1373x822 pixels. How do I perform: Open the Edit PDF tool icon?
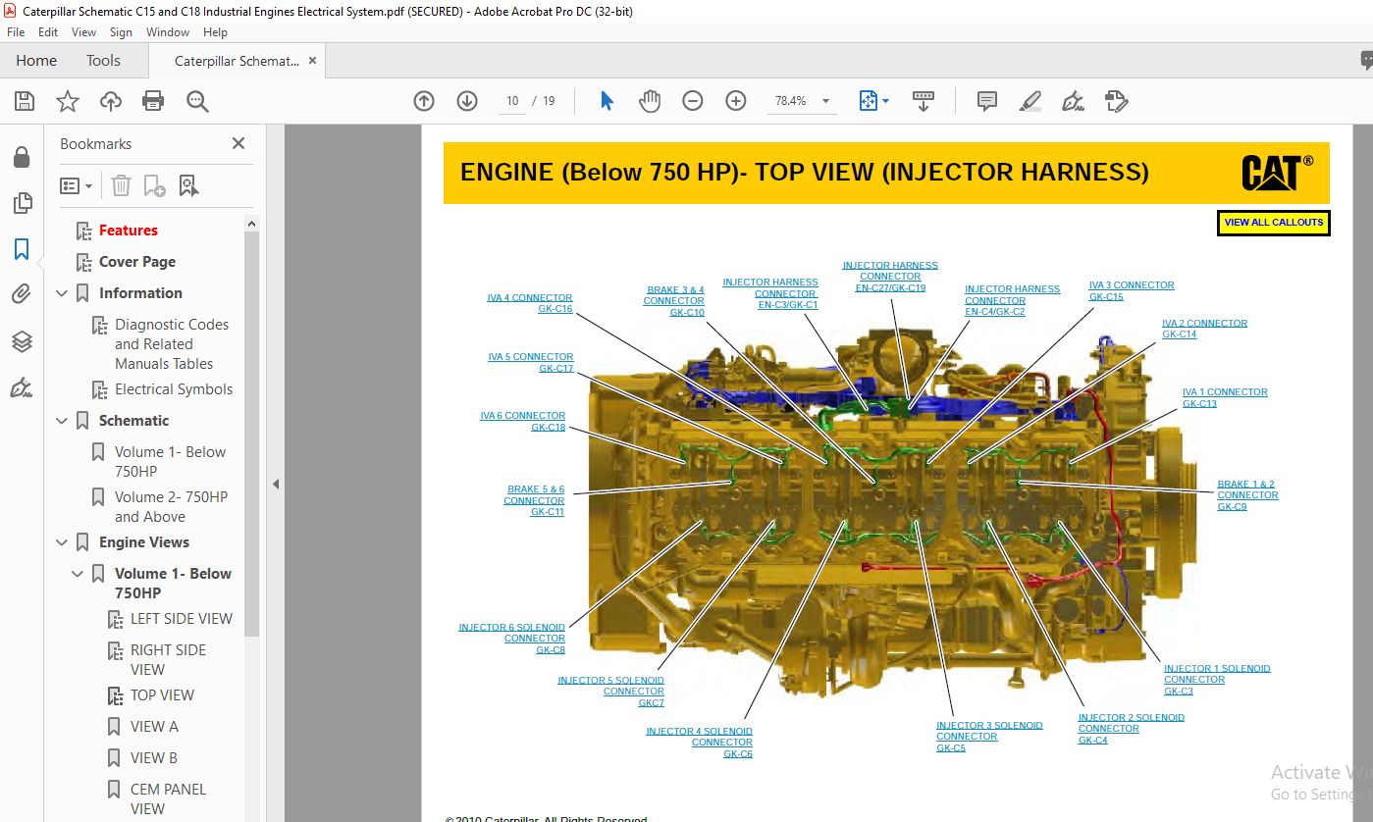(x=1116, y=101)
